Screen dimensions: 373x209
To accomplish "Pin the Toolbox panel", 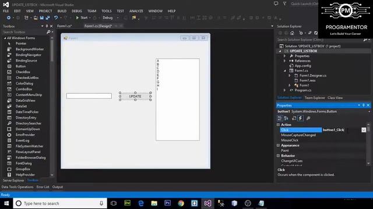I will pos(47,26).
